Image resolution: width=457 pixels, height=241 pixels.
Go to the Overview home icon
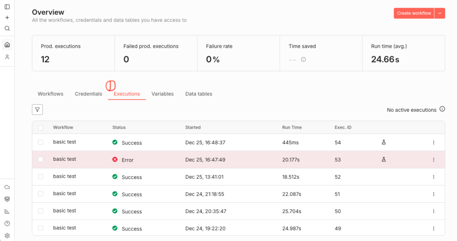tap(7, 45)
